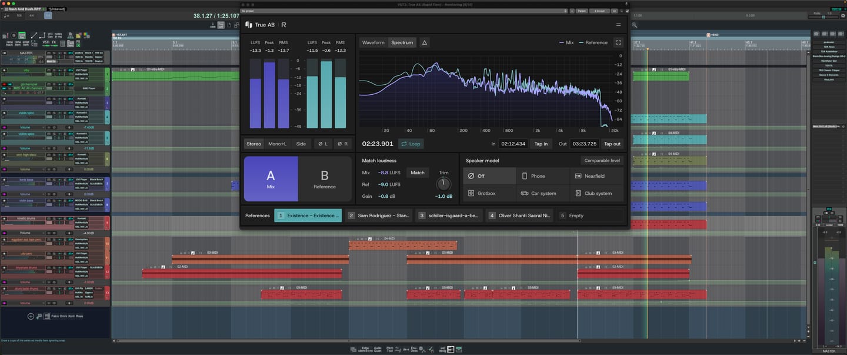The width and height of the screenshot is (847, 355).
Task: Select the Nearfield speaker model
Action: click(x=596, y=176)
